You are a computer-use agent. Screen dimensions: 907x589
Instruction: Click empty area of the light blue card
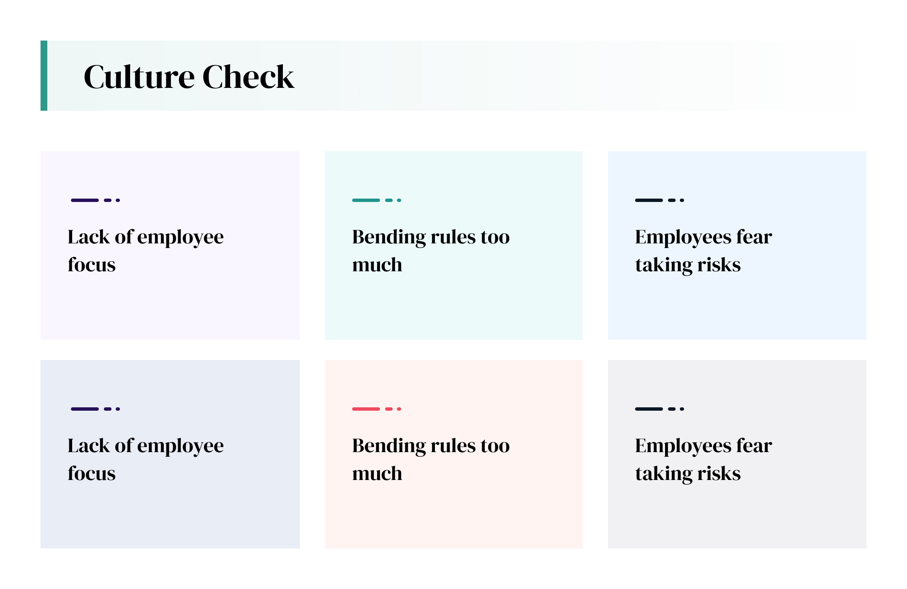tap(737, 308)
